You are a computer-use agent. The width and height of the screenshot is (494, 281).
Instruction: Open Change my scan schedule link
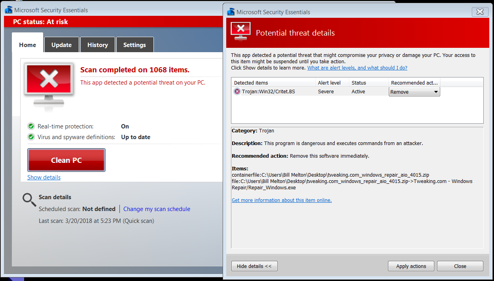pyautogui.click(x=157, y=209)
